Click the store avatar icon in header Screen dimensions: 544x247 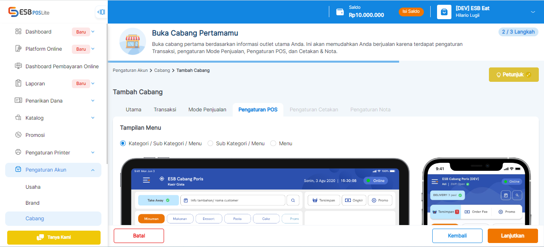click(x=444, y=12)
